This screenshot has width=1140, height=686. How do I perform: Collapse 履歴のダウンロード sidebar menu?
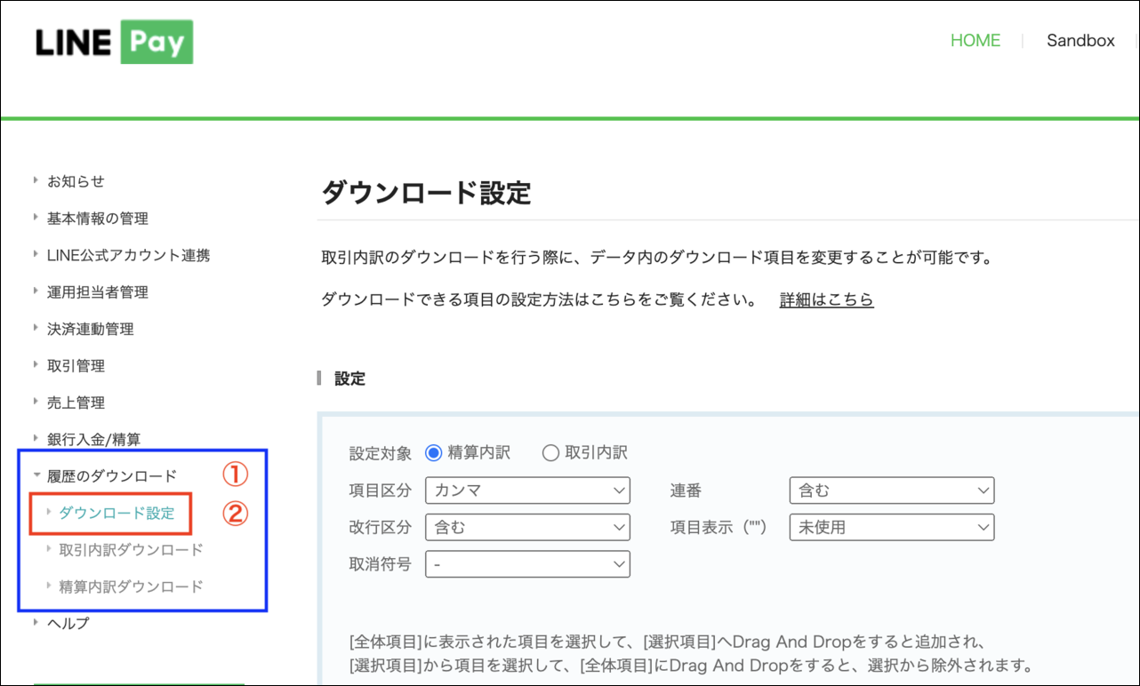[x=111, y=476]
